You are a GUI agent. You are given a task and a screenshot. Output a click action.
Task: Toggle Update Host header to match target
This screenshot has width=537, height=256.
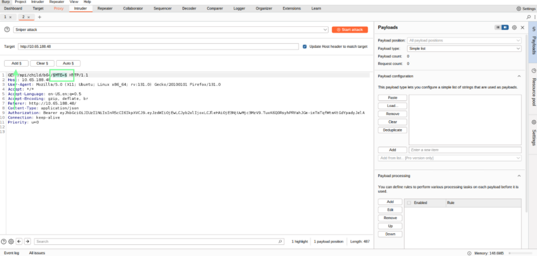pyautogui.click(x=305, y=46)
